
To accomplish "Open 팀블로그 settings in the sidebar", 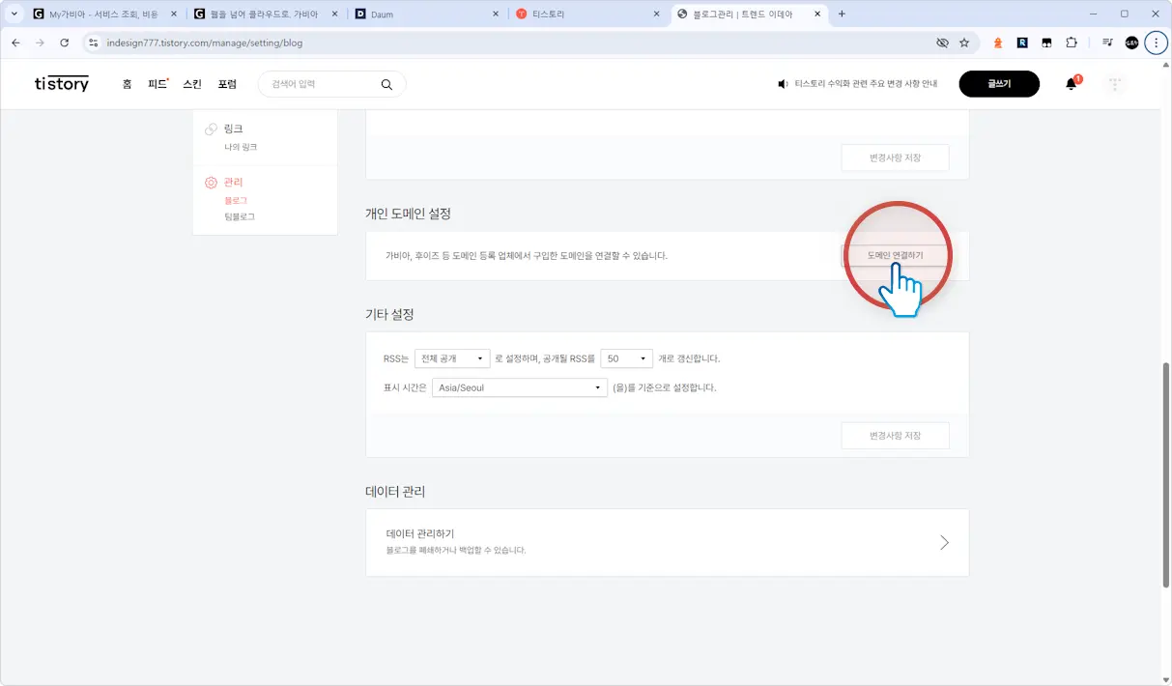I will [238, 216].
